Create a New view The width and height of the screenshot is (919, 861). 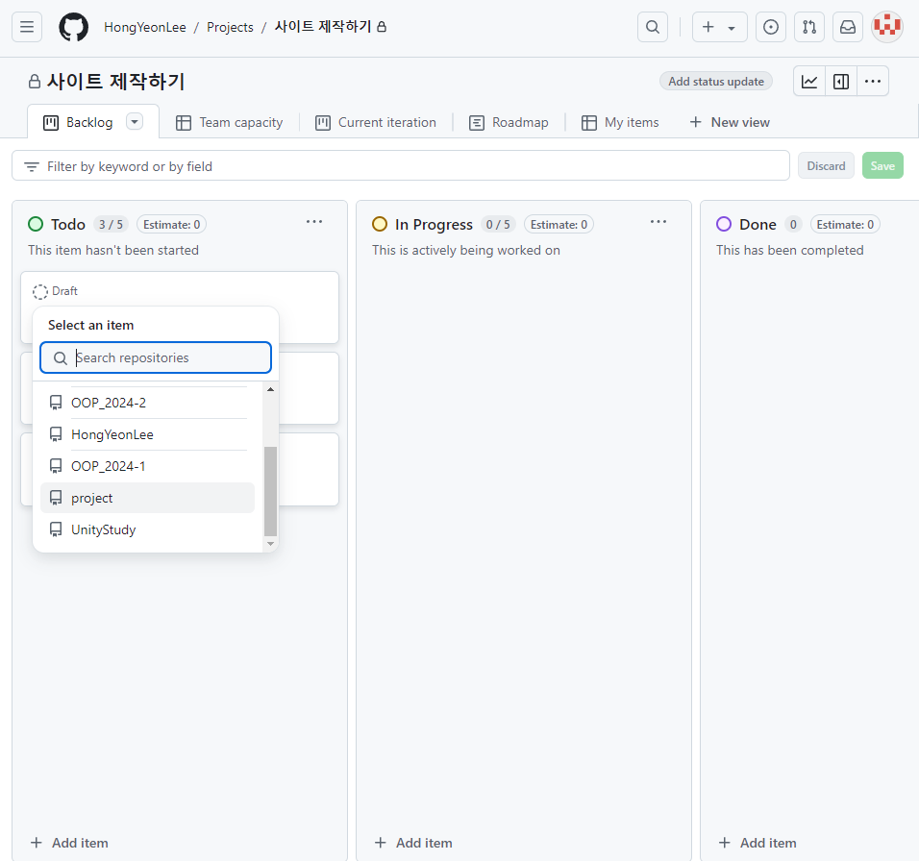[x=730, y=122]
